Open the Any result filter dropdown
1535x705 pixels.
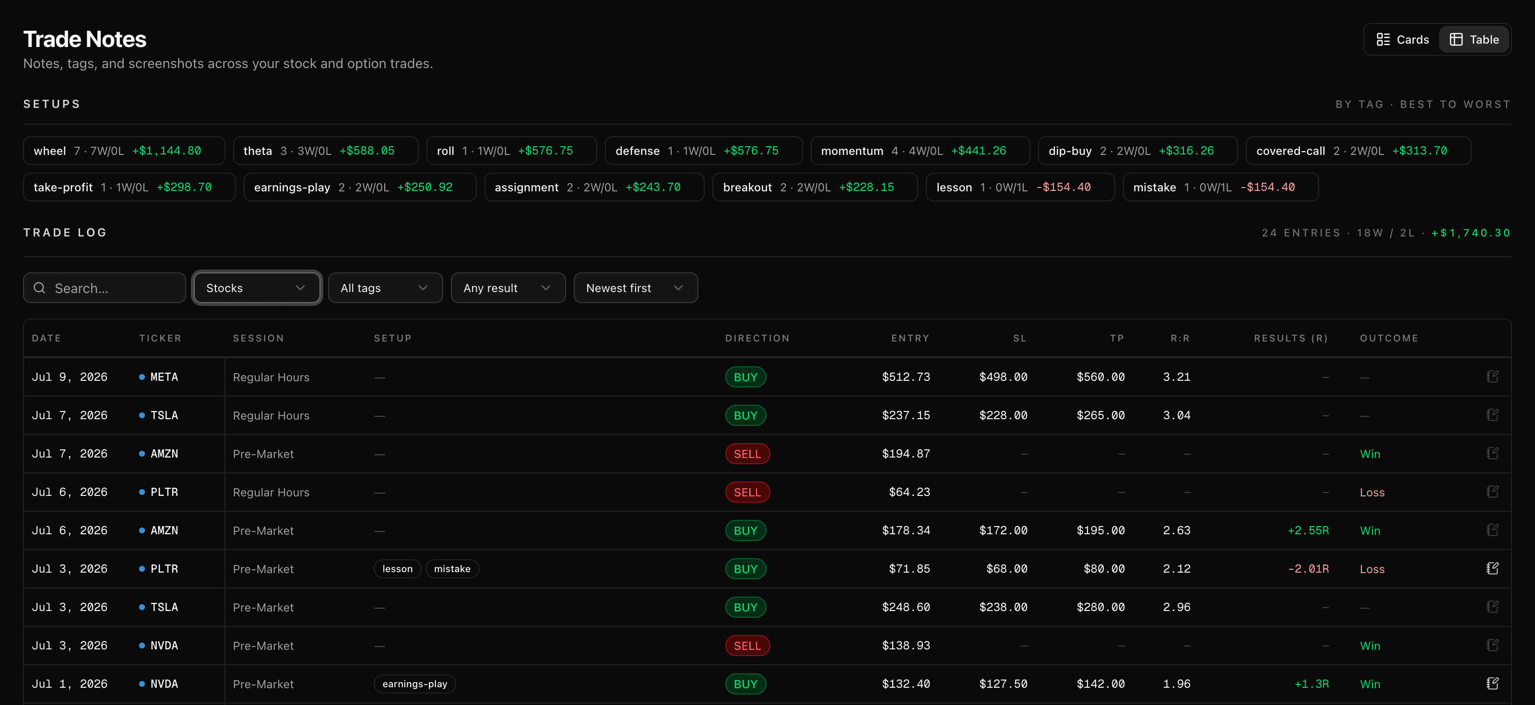click(x=508, y=288)
